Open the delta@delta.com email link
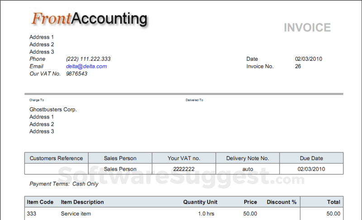Image resolution: width=362 pixels, height=220 pixels. [x=86, y=66]
